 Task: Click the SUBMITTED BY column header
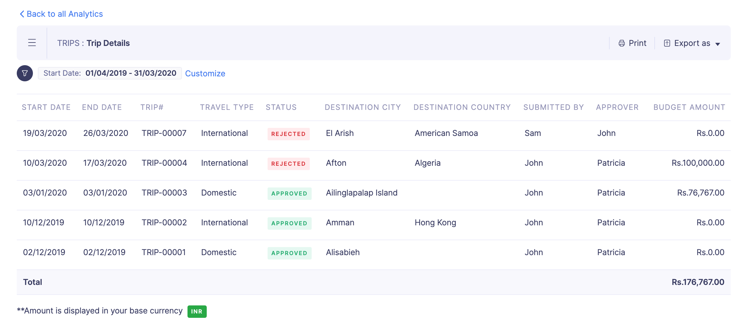point(554,107)
